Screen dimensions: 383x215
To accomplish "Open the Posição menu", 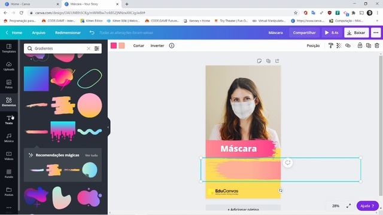I will click(313, 45).
